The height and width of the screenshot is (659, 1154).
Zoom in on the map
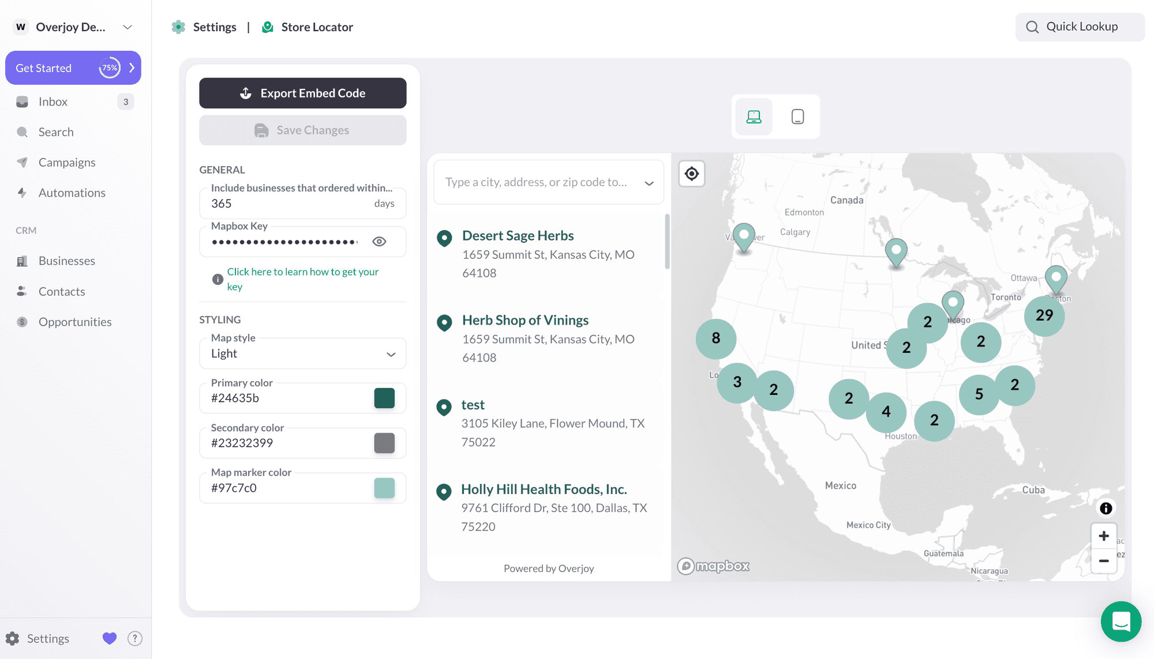point(1104,536)
